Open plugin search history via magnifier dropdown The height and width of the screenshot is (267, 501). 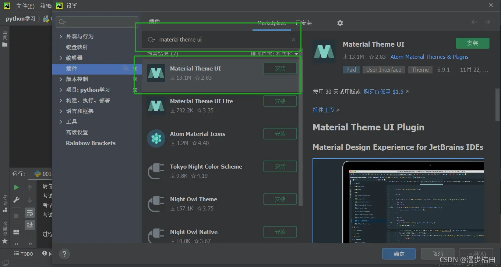click(151, 40)
